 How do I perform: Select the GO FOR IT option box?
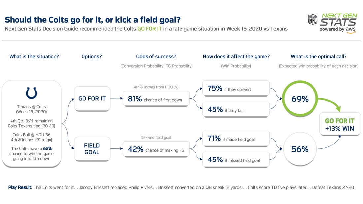point(92,99)
